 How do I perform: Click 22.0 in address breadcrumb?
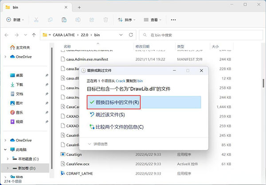85,35
